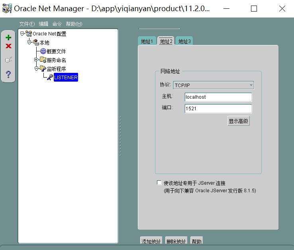Image resolution: width=294 pixels, height=250 pixels.
Task: Select the 概要文件 tree item
Action: tap(56, 51)
